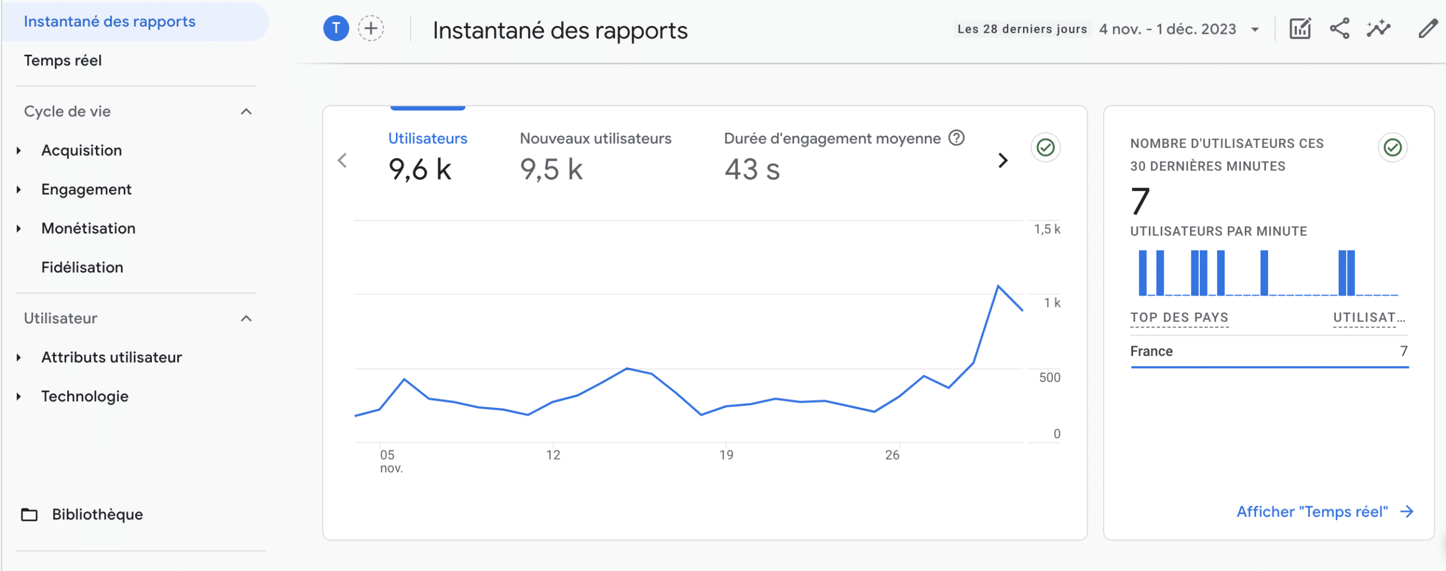The width and height of the screenshot is (1446, 571).
Task: Click Afficher "Temps réel" link
Action: [x=1312, y=511]
